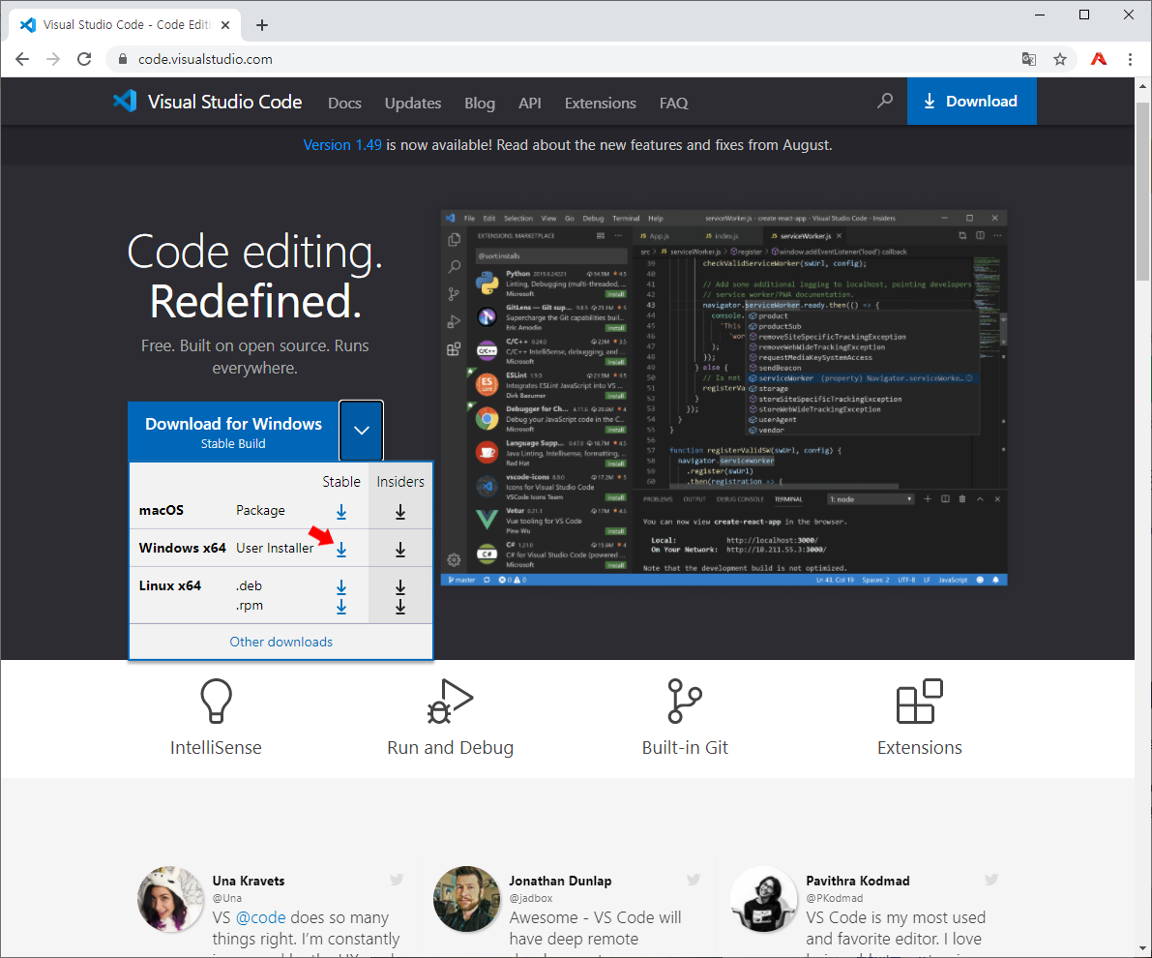The height and width of the screenshot is (958, 1152).
Task: Click the Insiders column header
Action: (x=400, y=482)
